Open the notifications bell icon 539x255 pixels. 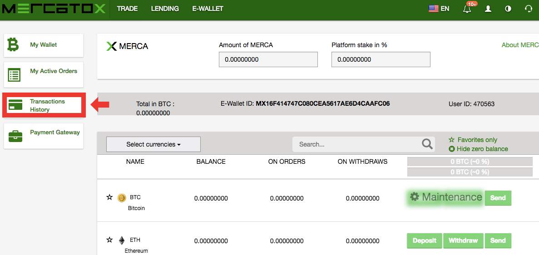467,9
